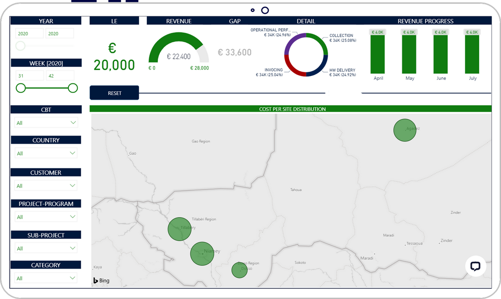Click the week range slider's right handle

(73, 88)
